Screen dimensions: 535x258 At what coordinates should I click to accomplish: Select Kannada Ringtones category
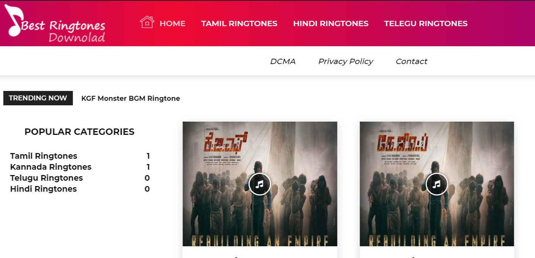51,167
